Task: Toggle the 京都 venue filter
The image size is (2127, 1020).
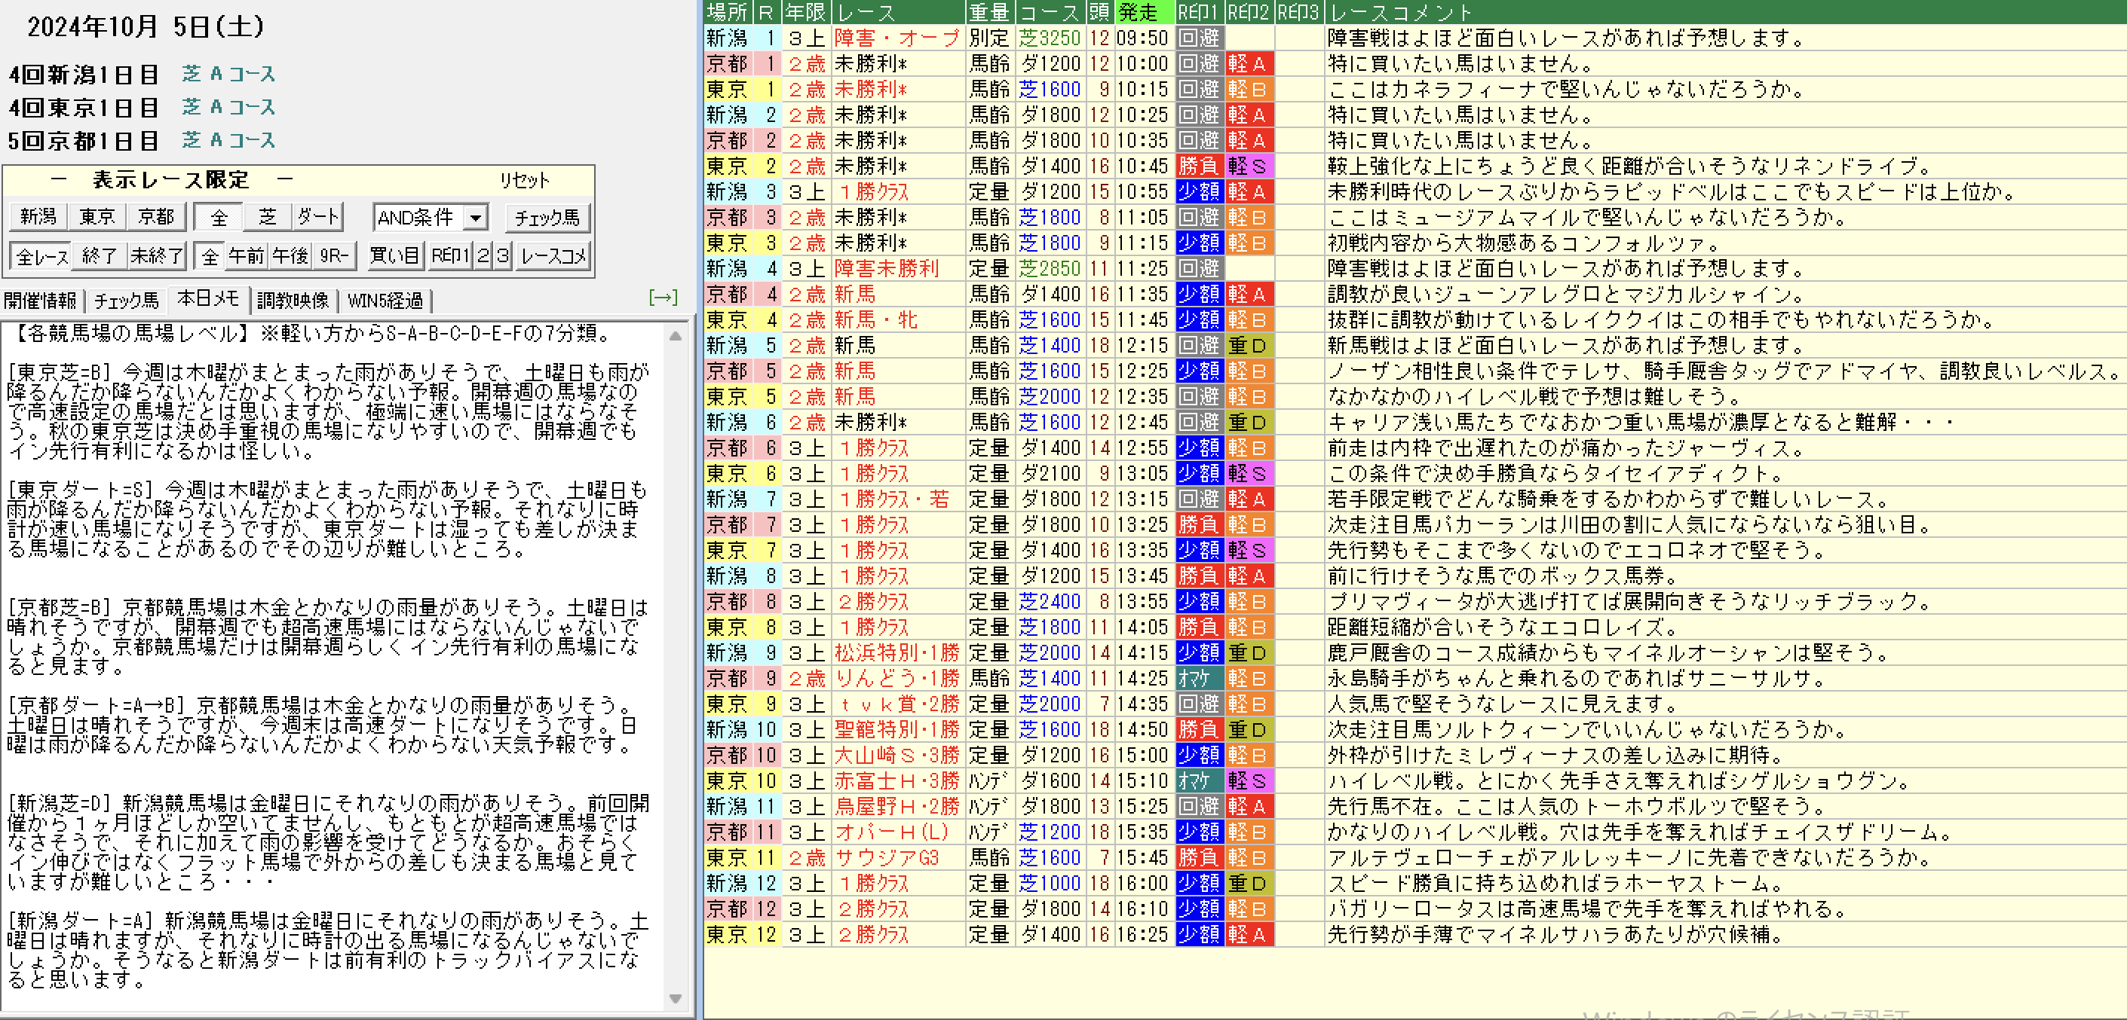Action: tap(156, 216)
